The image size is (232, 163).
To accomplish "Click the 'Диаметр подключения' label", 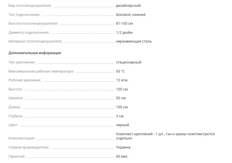I will 29,33.
